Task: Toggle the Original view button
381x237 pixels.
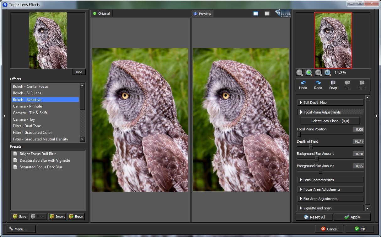Action: point(102,13)
